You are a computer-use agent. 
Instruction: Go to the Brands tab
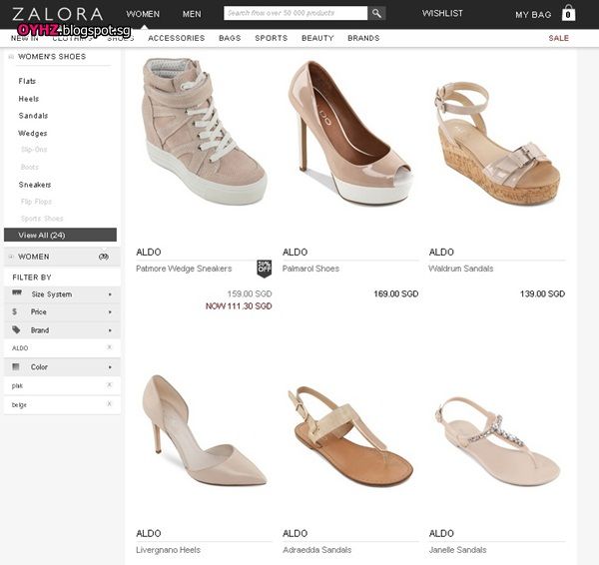click(x=363, y=38)
